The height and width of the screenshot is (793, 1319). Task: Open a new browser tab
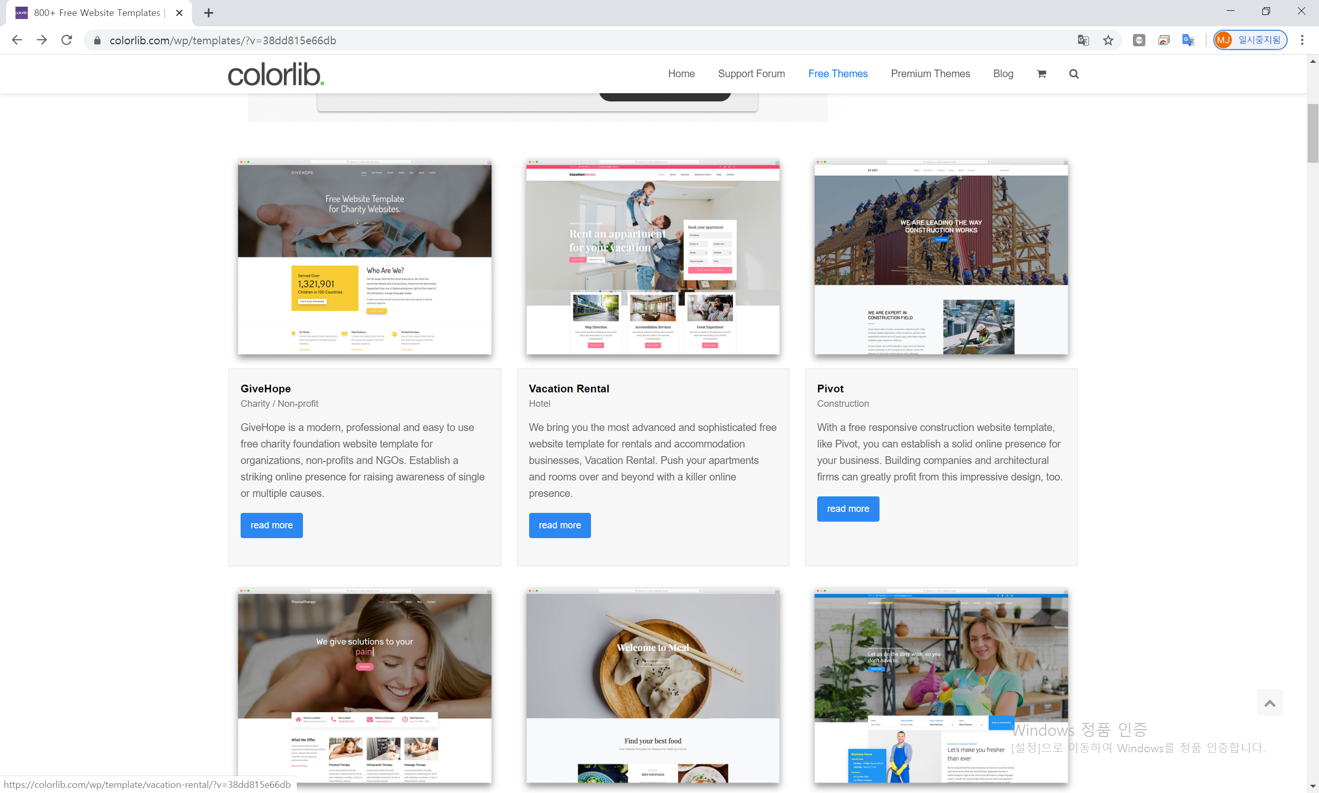[x=209, y=13]
